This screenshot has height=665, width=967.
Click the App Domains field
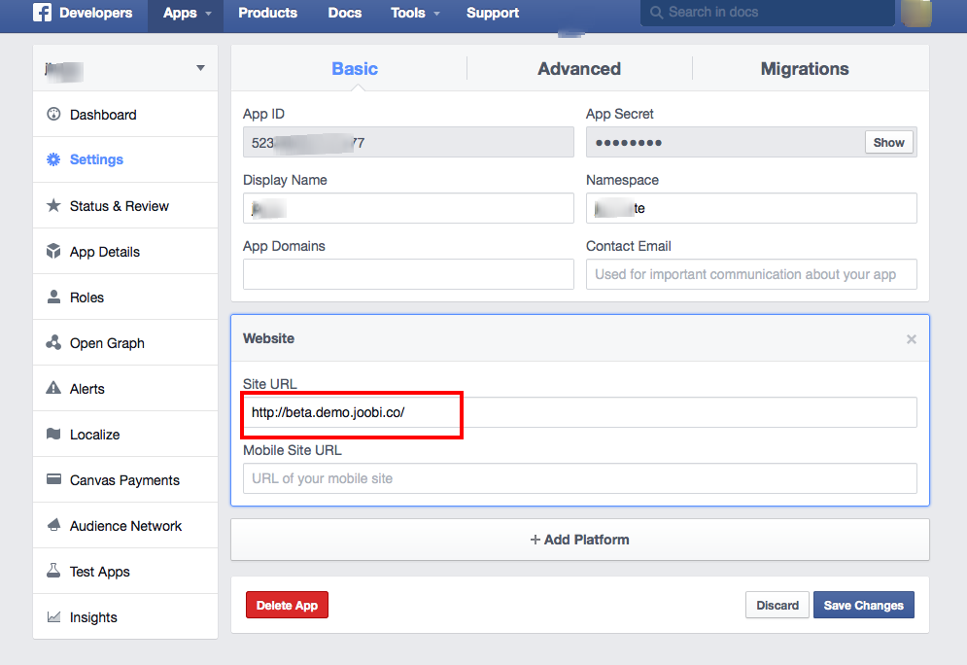[x=408, y=274]
